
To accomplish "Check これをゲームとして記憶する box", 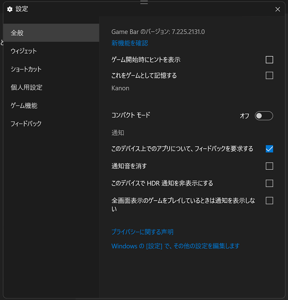I will pyautogui.click(x=269, y=75).
